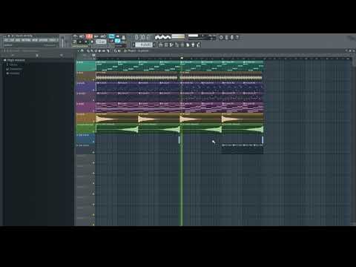Open the pattern selector box

(x=144, y=44)
